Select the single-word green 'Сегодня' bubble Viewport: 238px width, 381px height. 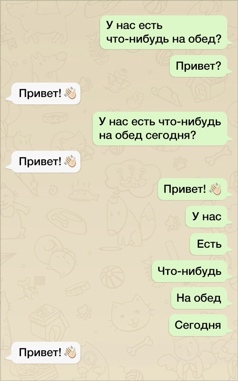tap(198, 325)
